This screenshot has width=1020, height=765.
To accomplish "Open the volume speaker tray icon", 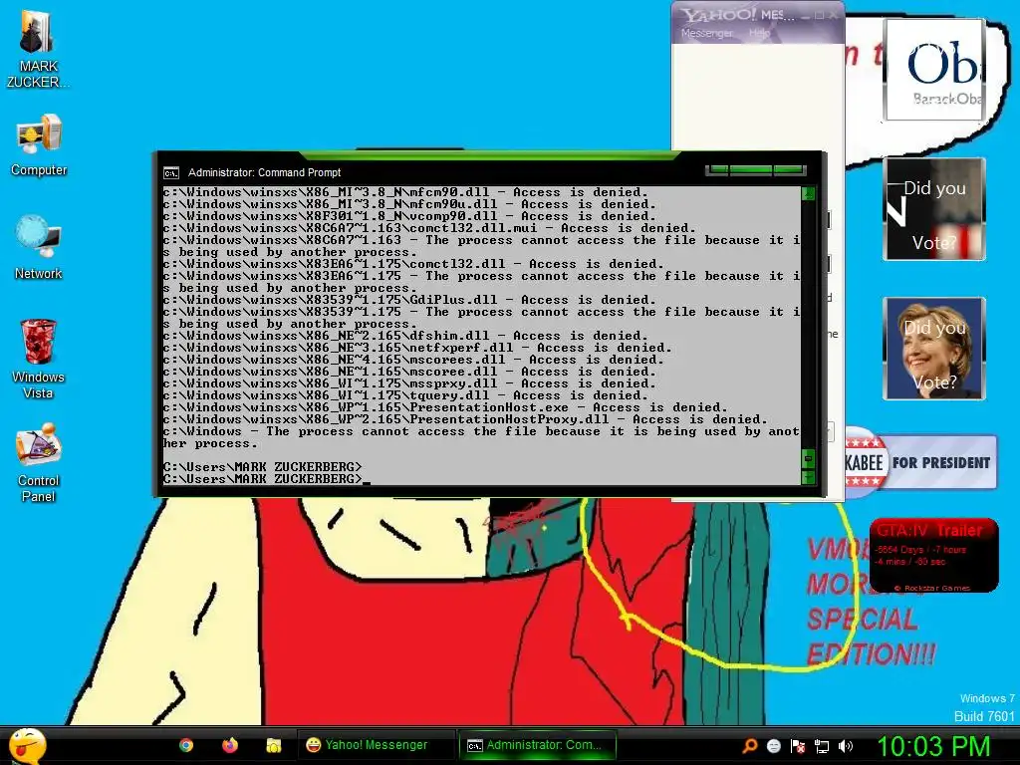I will click(x=846, y=745).
